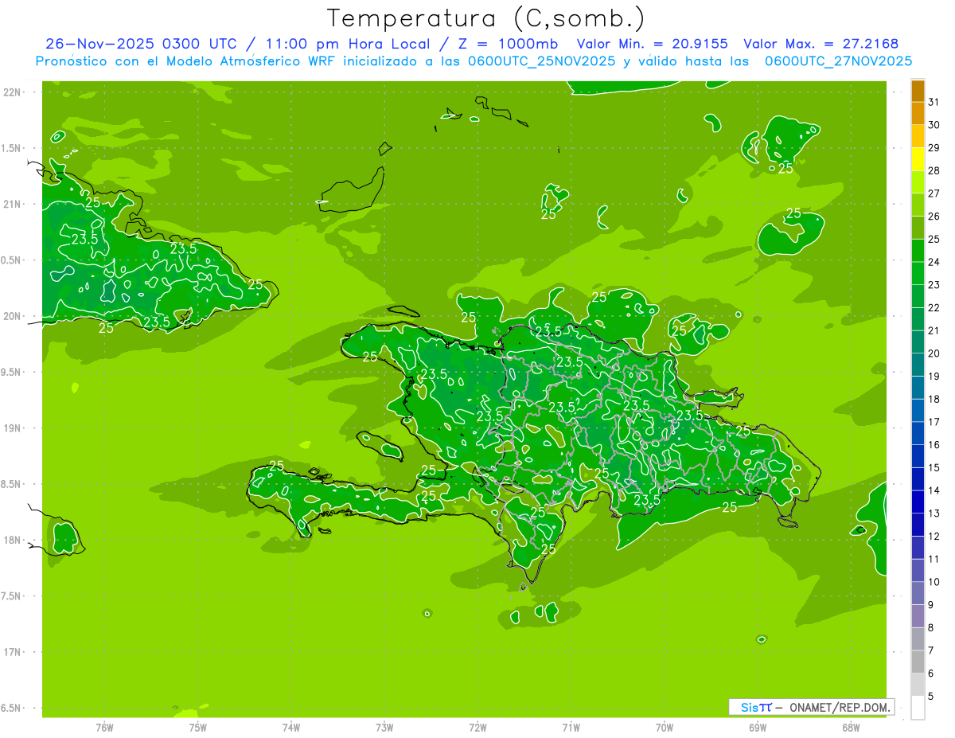955x738 pixels.
Task: Click the purple swatch between 8 and 9
Action: (x=918, y=616)
